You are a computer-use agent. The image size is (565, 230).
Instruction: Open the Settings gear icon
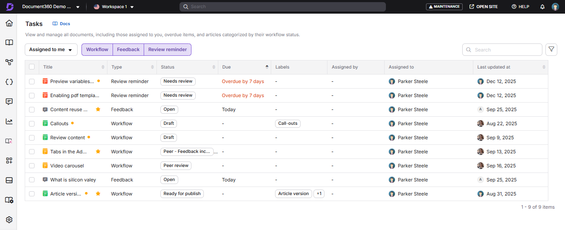coord(9,220)
